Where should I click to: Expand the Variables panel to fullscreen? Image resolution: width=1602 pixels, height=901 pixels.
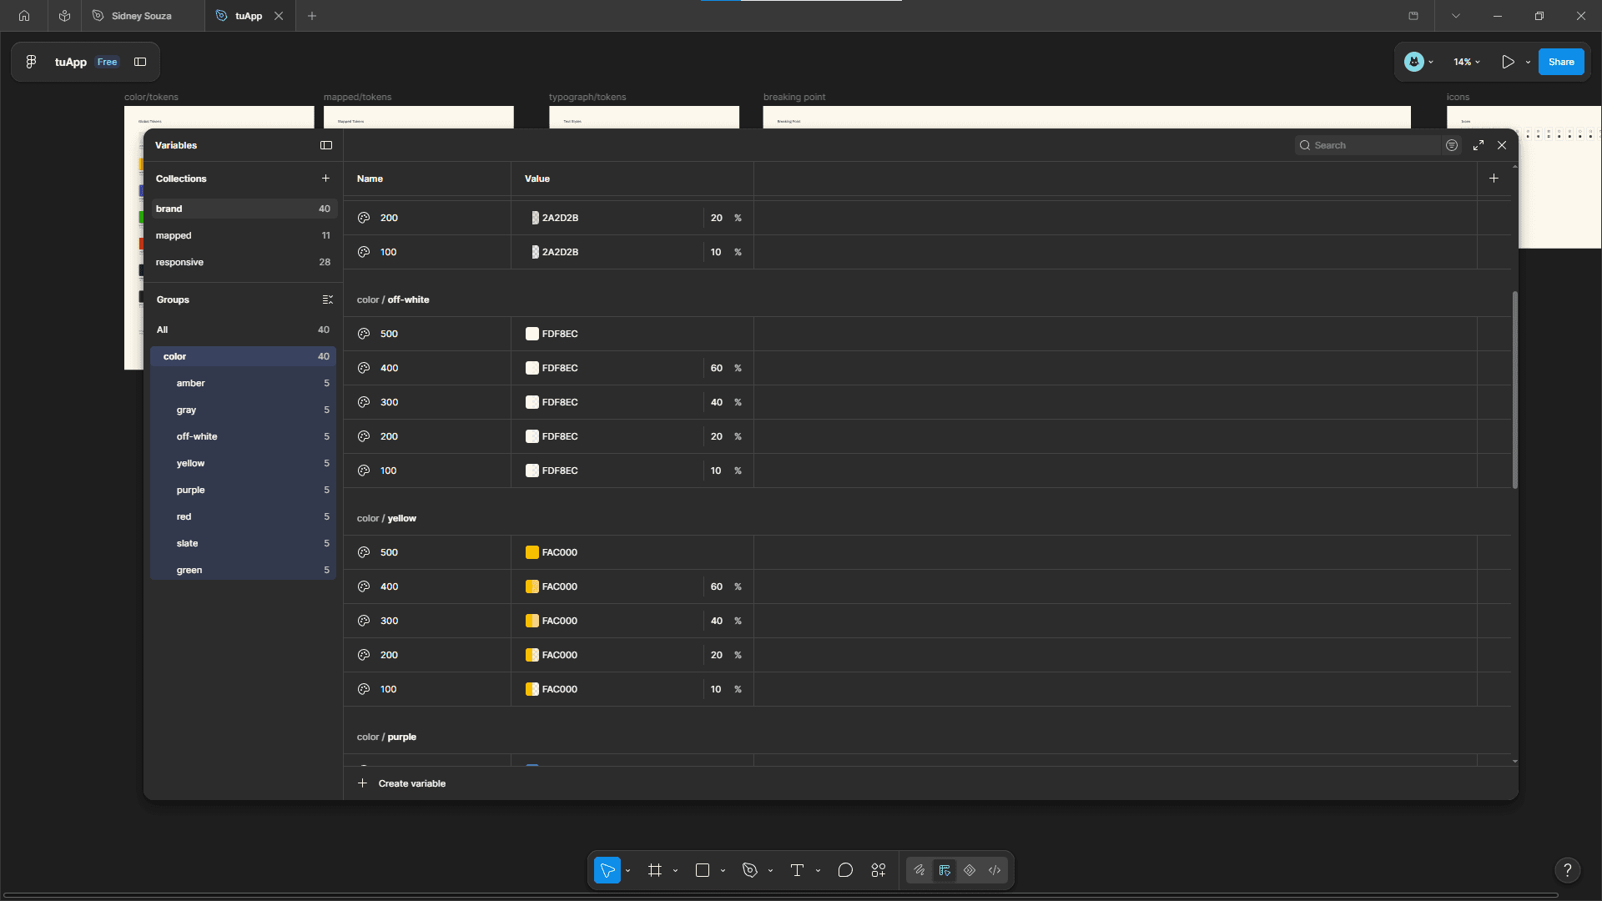click(x=1479, y=145)
